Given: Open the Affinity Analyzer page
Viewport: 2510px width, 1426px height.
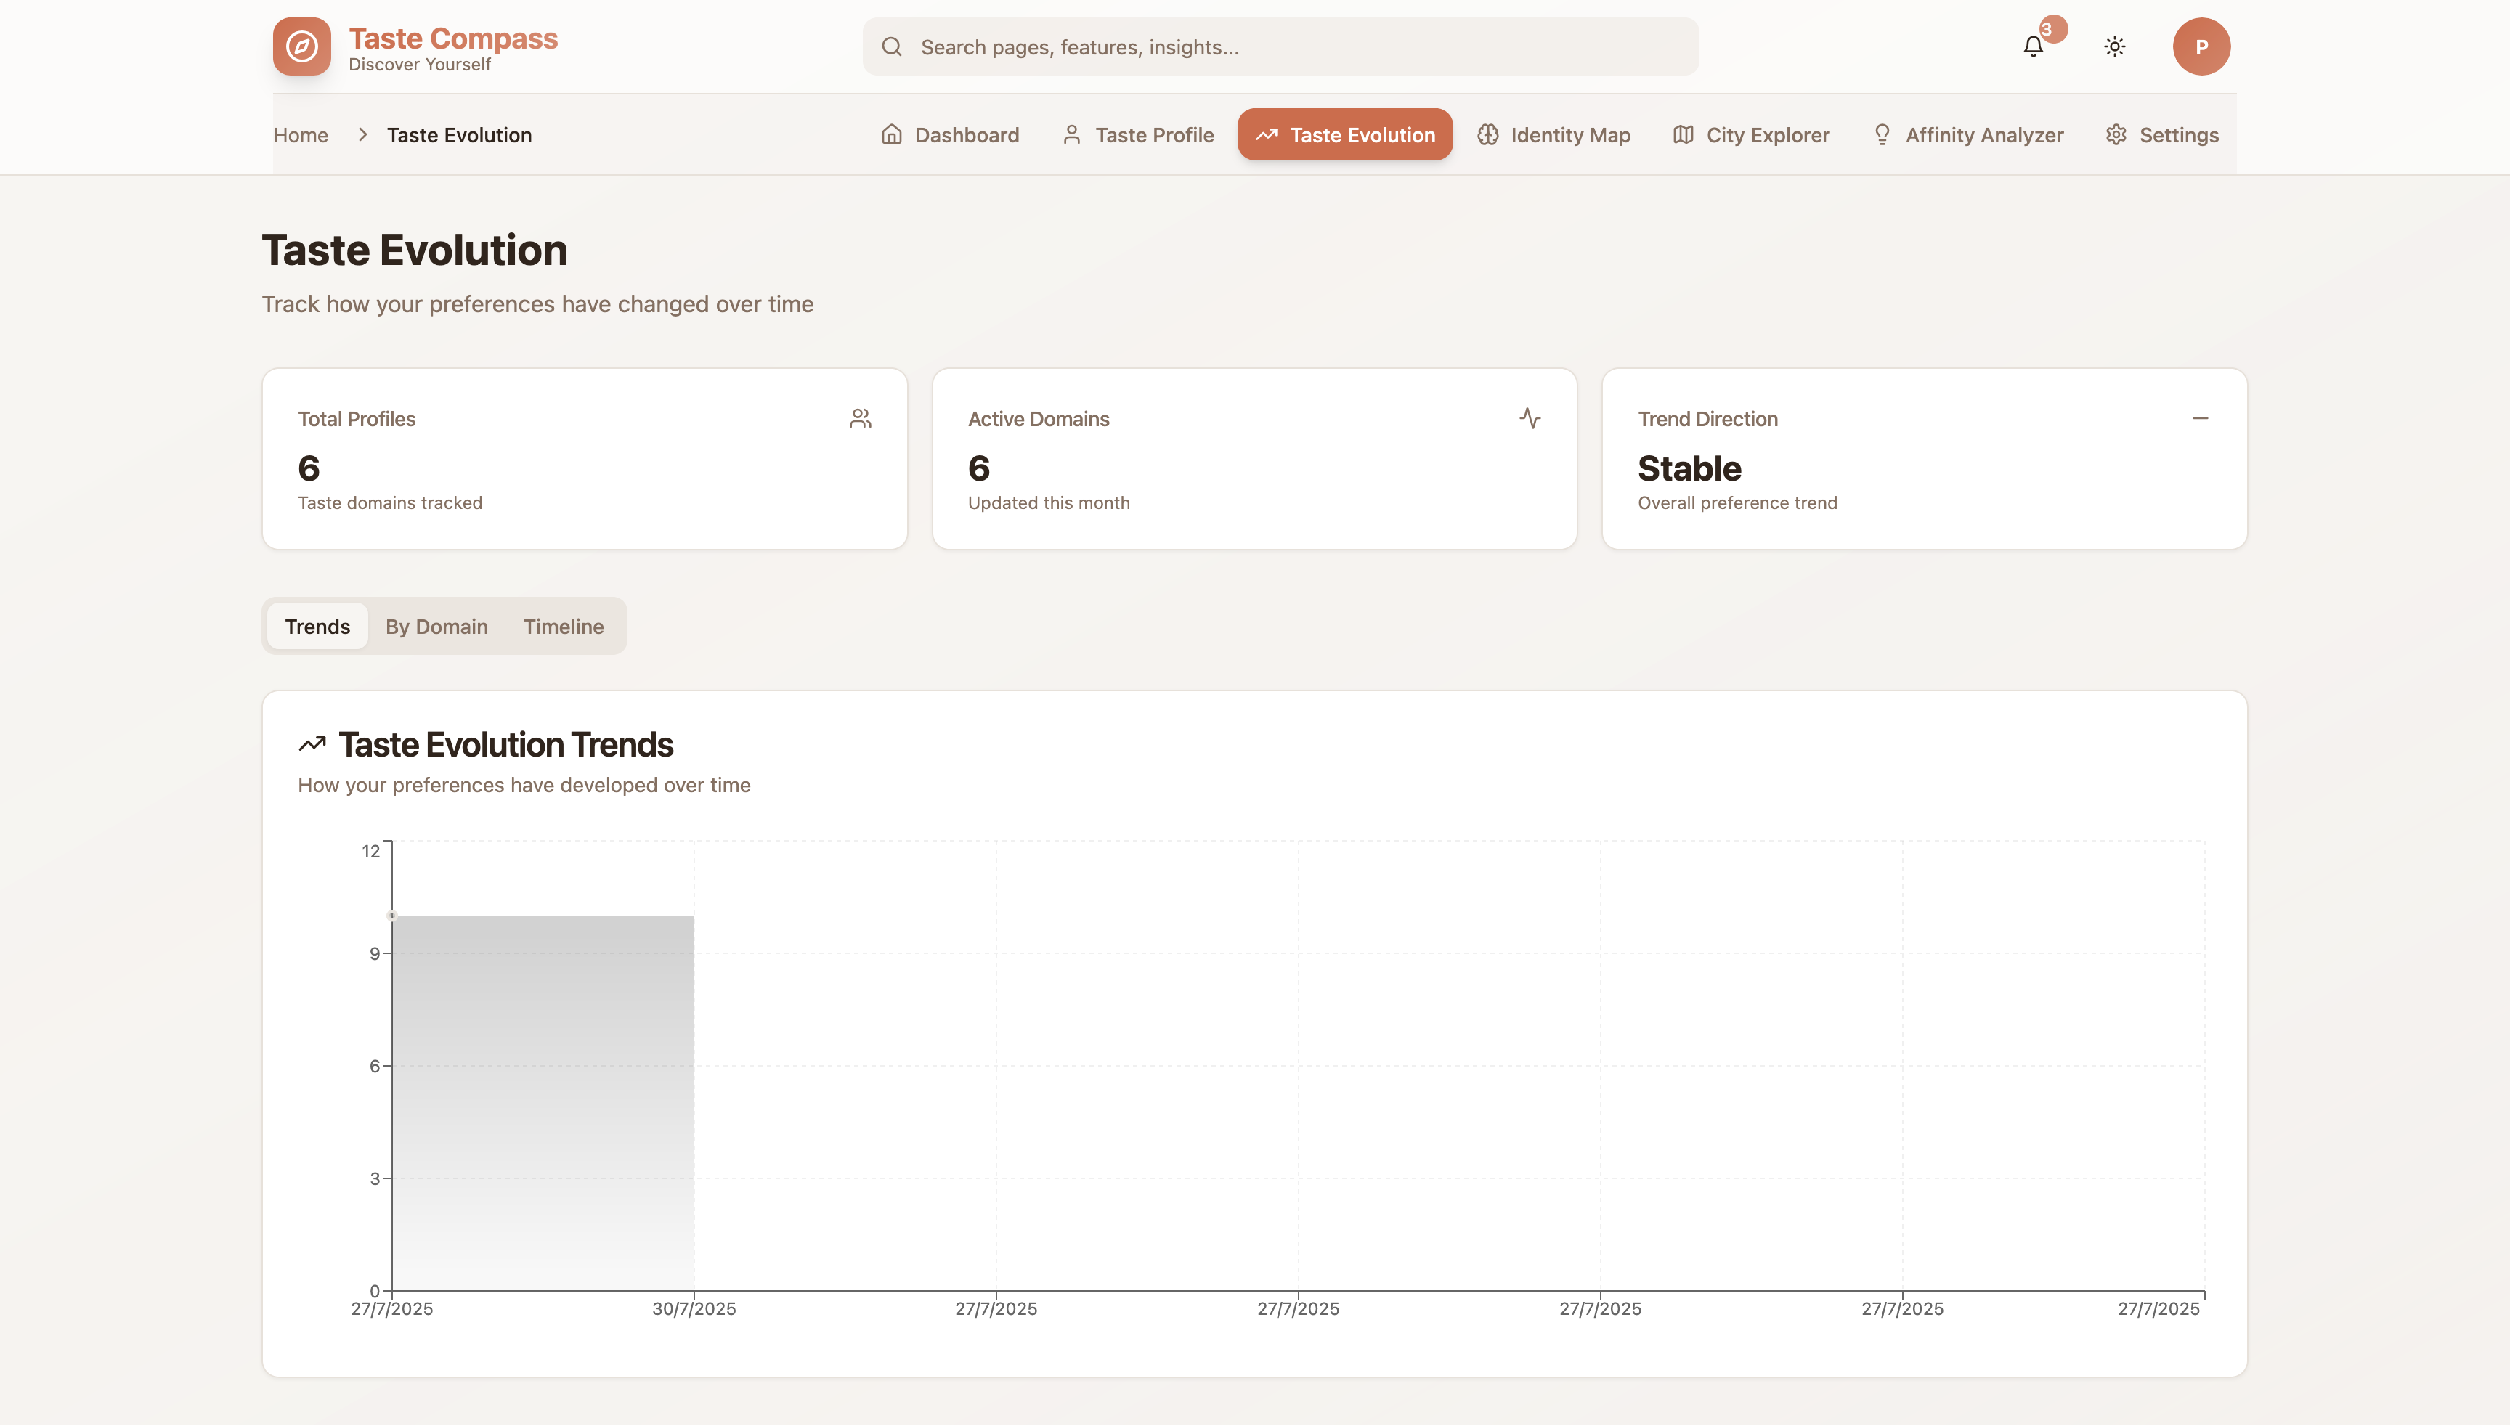Looking at the screenshot, I should pyautogui.click(x=1967, y=135).
